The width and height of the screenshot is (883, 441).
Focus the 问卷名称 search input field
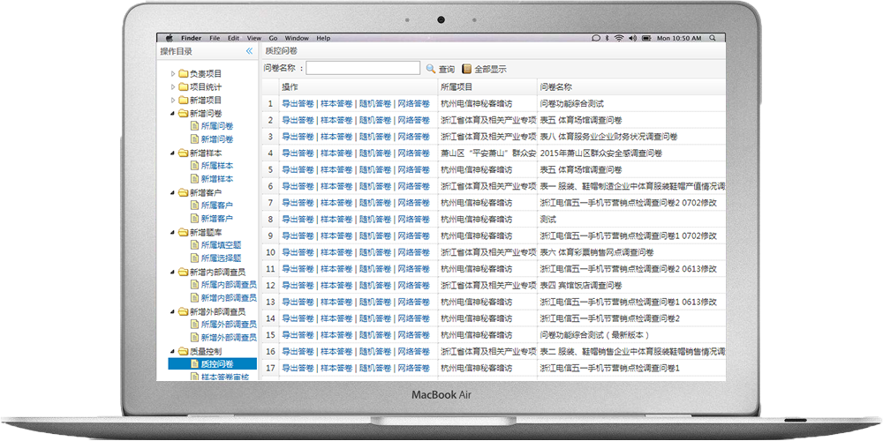pos(363,69)
